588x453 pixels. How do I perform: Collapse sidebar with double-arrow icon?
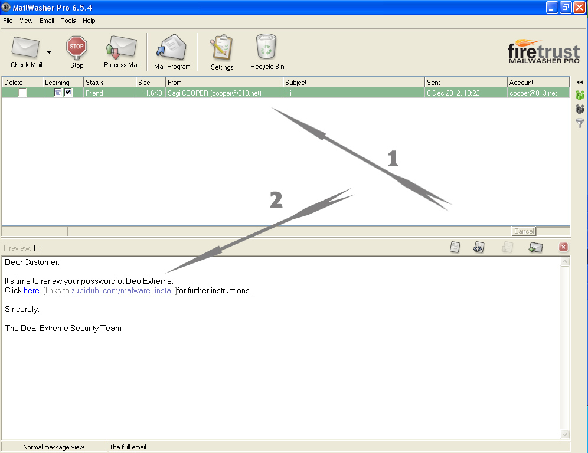pos(580,82)
